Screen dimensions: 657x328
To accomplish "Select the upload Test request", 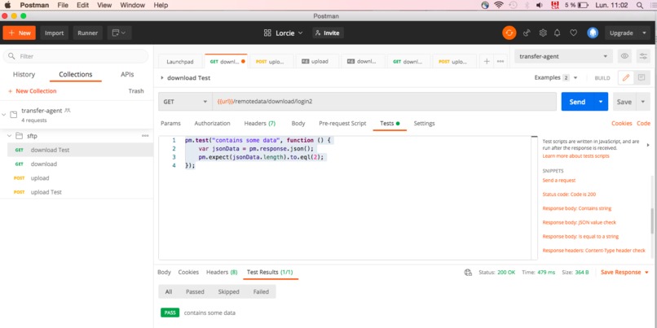I will [x=46, y=192].
